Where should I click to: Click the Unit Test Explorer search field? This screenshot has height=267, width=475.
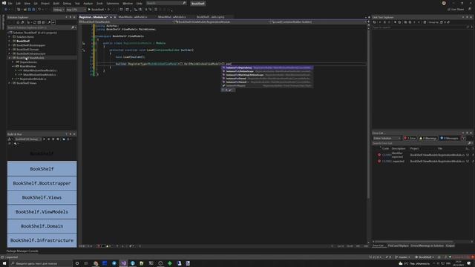(x=419, y=27)
